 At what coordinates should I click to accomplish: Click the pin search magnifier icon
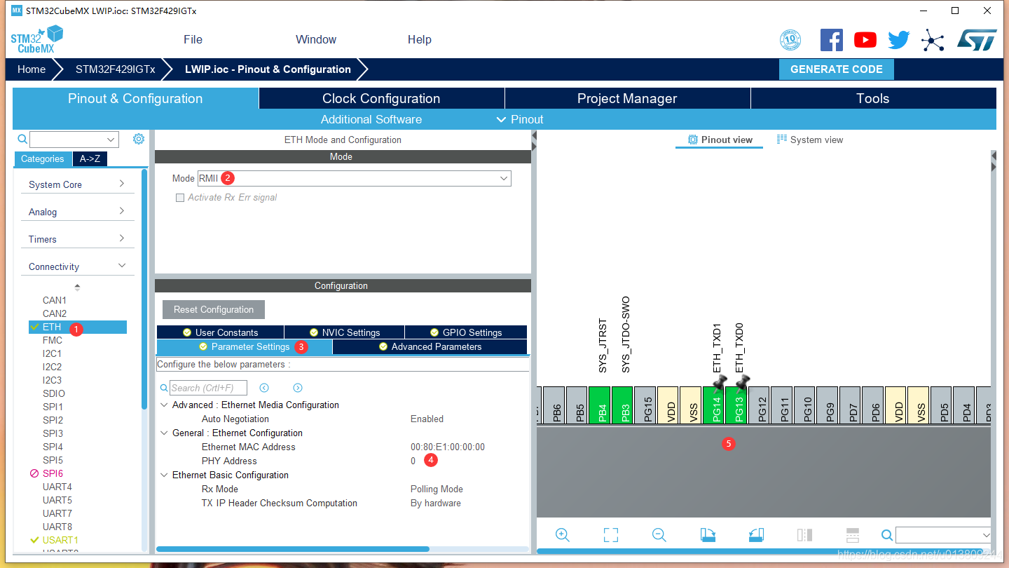click(887, 535)
